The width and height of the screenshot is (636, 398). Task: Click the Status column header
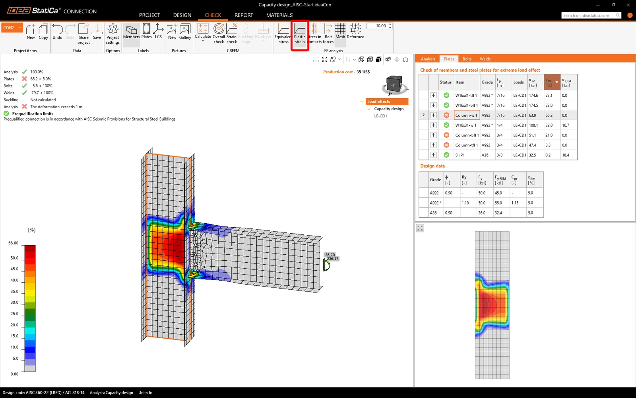point(446,82)
